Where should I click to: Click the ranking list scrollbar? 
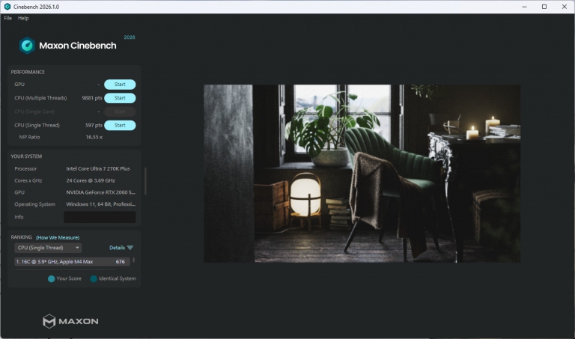tap(134, 261)
